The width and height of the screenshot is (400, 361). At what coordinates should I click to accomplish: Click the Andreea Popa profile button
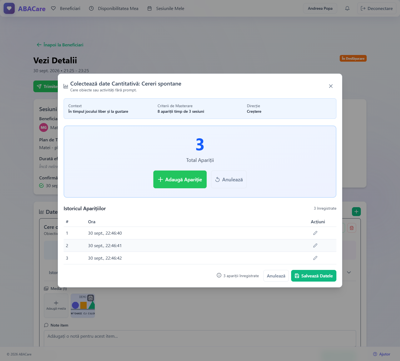tap(320, 8)
